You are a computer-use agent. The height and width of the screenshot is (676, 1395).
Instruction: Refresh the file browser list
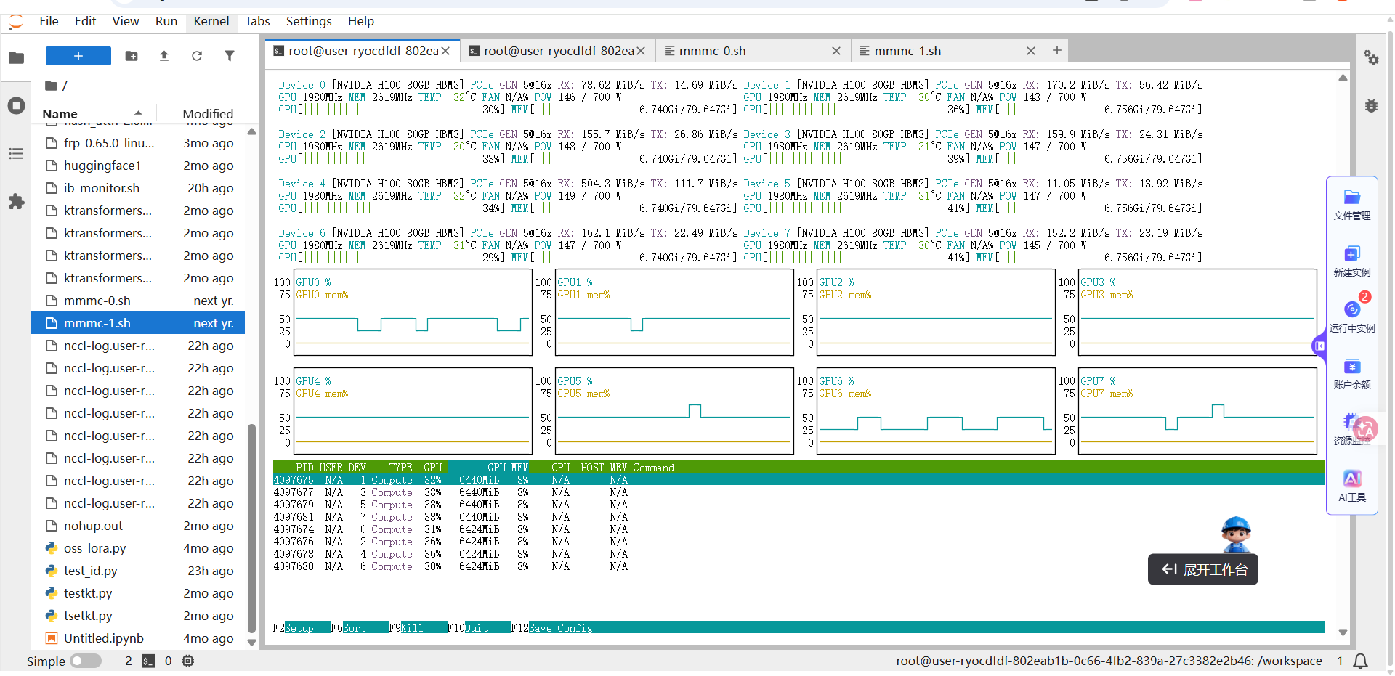tap(196, 56)
